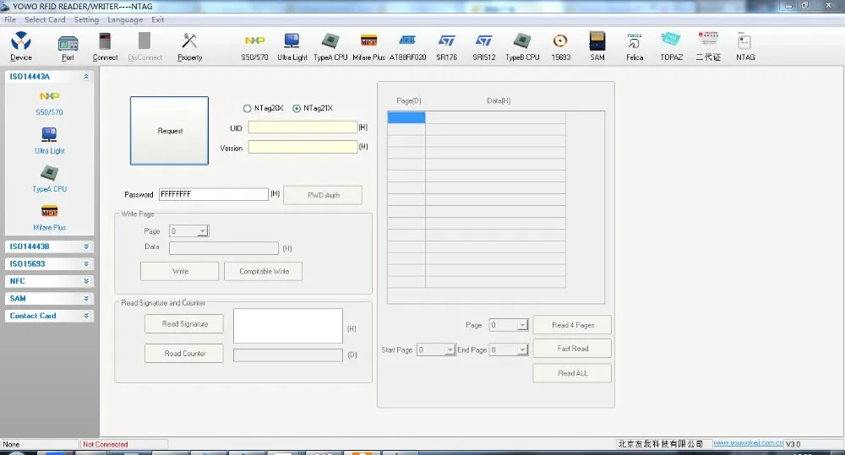The width and height of the screenshot is (845, 455).
Task: Click the Read 4 Pages button
Action: (x=572, y=325)
